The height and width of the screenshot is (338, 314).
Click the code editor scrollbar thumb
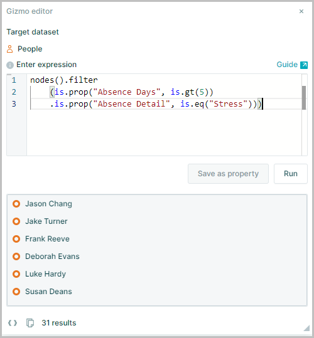(304, 98)
